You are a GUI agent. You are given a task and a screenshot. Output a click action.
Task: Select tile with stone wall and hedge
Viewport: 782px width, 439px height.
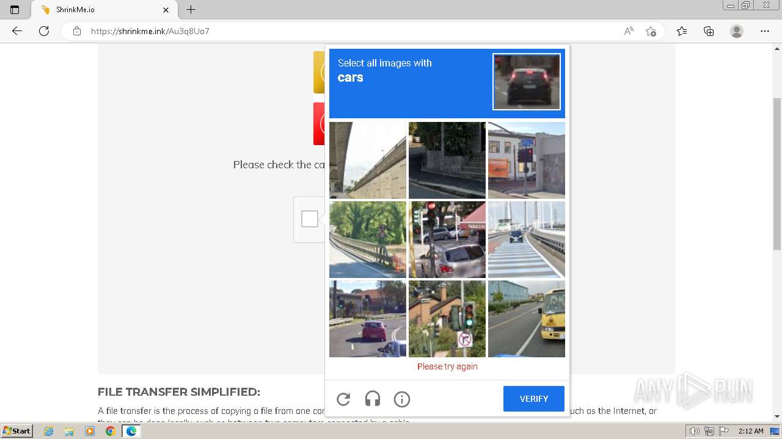(447, 160)
